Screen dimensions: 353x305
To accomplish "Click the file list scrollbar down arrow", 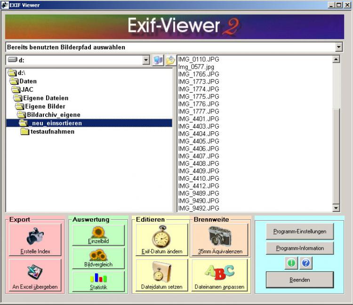I will (336, 208).
